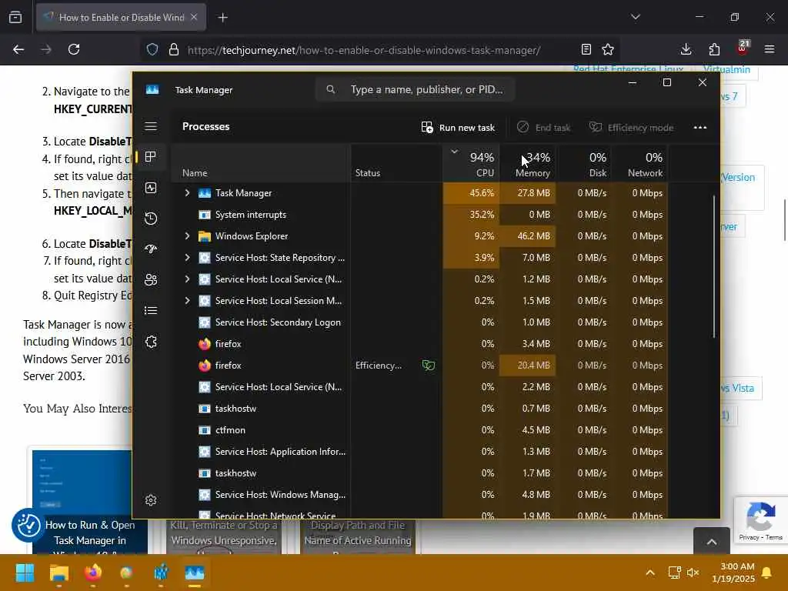Open Users page icon in sidebar
Screen dimensions: 788x591
coord(151,280)
